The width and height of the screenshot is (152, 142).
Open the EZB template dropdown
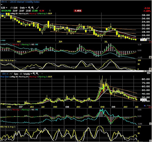[x=4, y=8]
